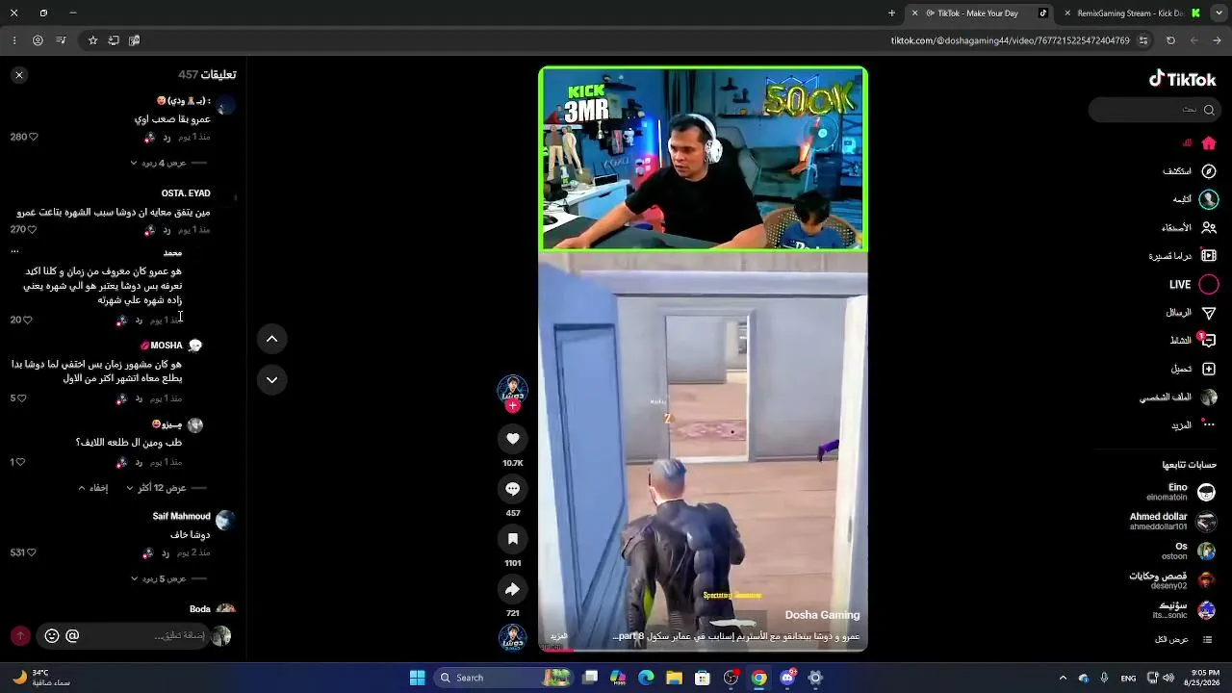Image resolution: width=1232 pixels, height=693 pixels.
Task: Open the followed account Eino
Action: pyautogui.click(x=1181, y=492)
